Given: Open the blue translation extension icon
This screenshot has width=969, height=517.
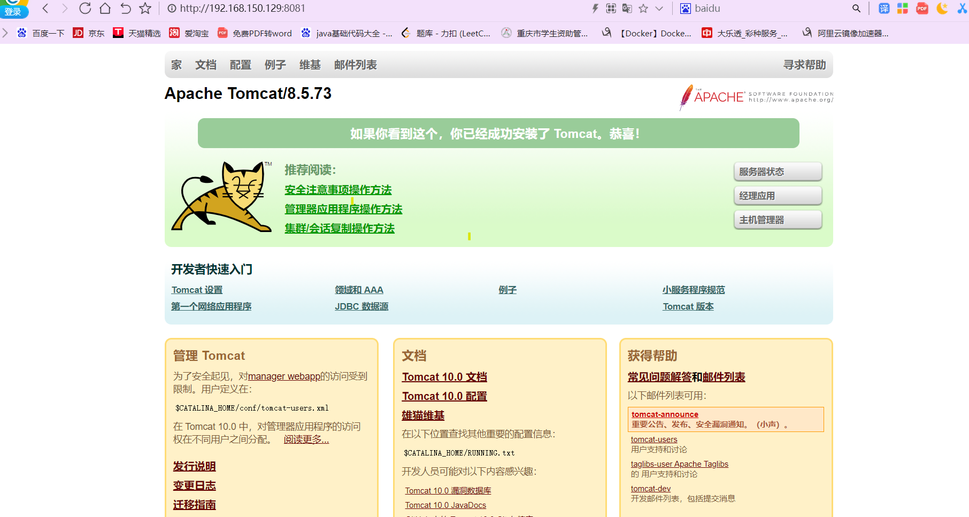Looking at the screenshot, I should 884,8.
